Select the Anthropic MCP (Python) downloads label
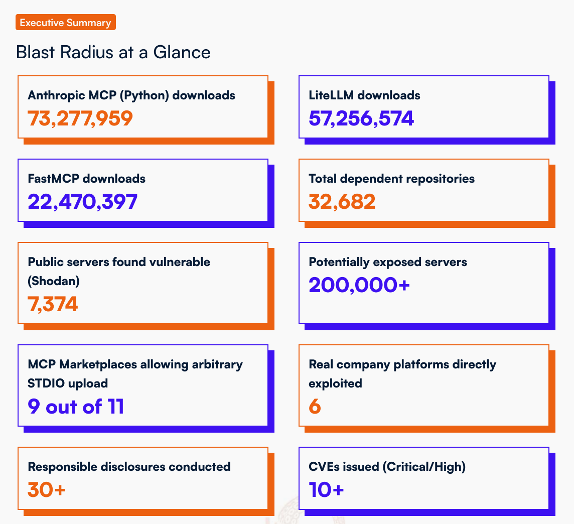 pyautogui.click(x=131, y=95)
